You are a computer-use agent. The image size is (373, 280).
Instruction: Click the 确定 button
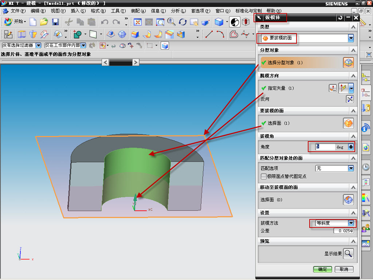tap(323, 269)
